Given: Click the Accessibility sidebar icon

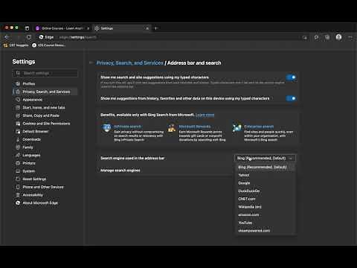Looking at the screenshot, I should coord(18,195).
